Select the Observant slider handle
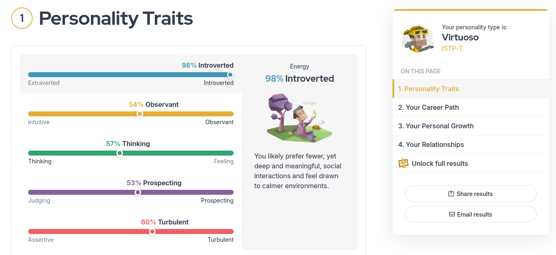 [140, 114]
